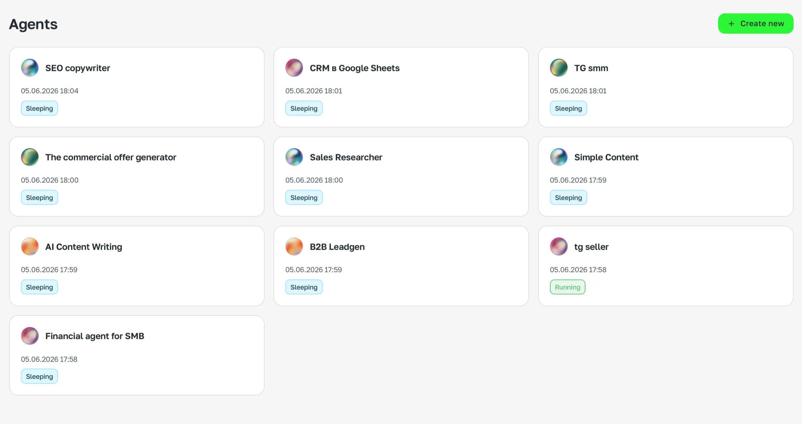Click the B2B Leadgen avatar icon
The width and height of the screenshot is (802, 424).
294,247
